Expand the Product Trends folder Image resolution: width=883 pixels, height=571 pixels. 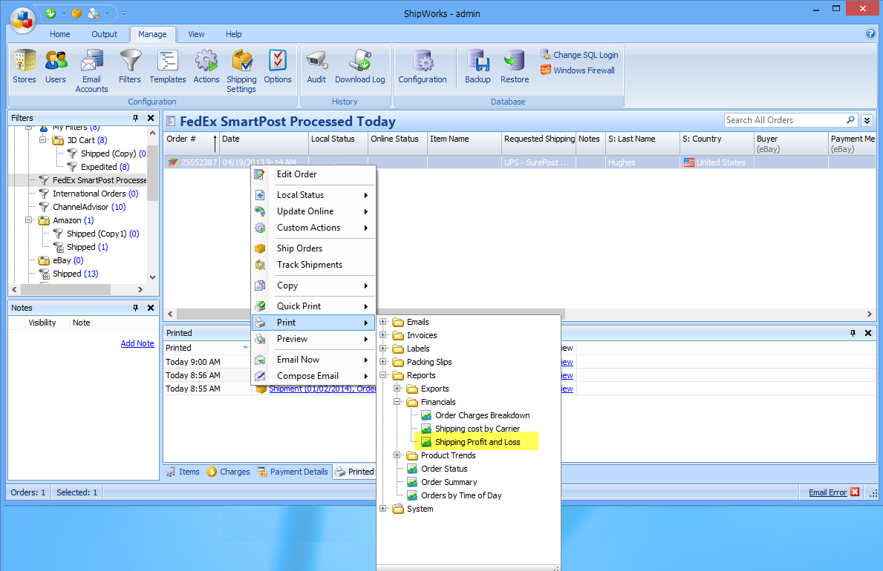click(x=397, y=455)
